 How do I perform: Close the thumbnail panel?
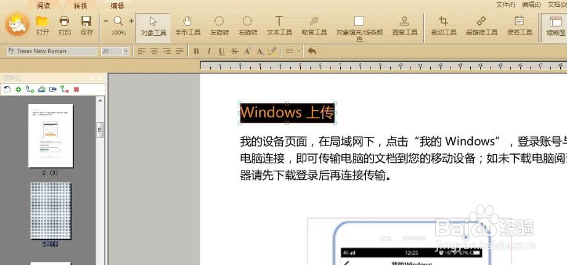[100, 78]
